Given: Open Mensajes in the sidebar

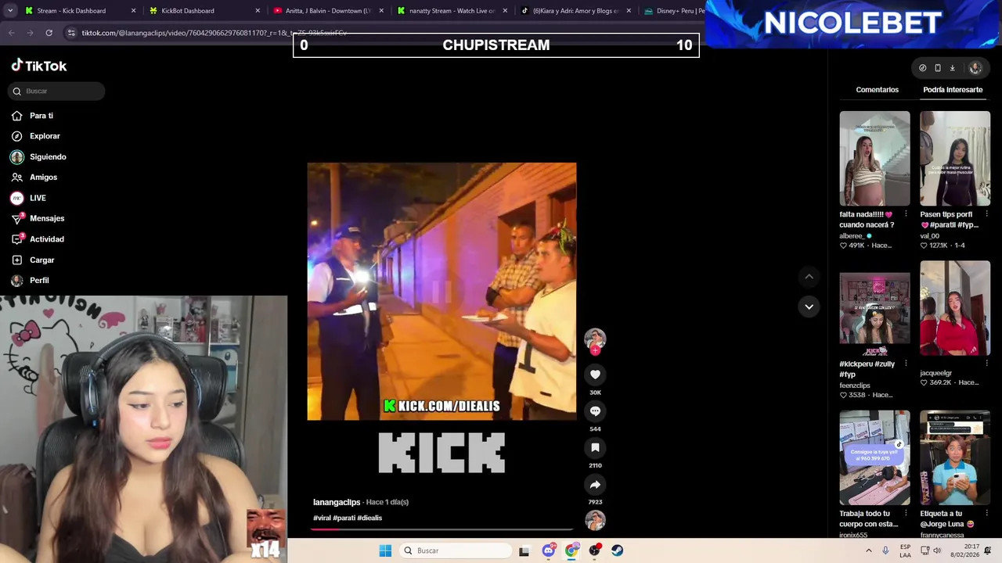Looking at the screenshot, I should 38,218.
